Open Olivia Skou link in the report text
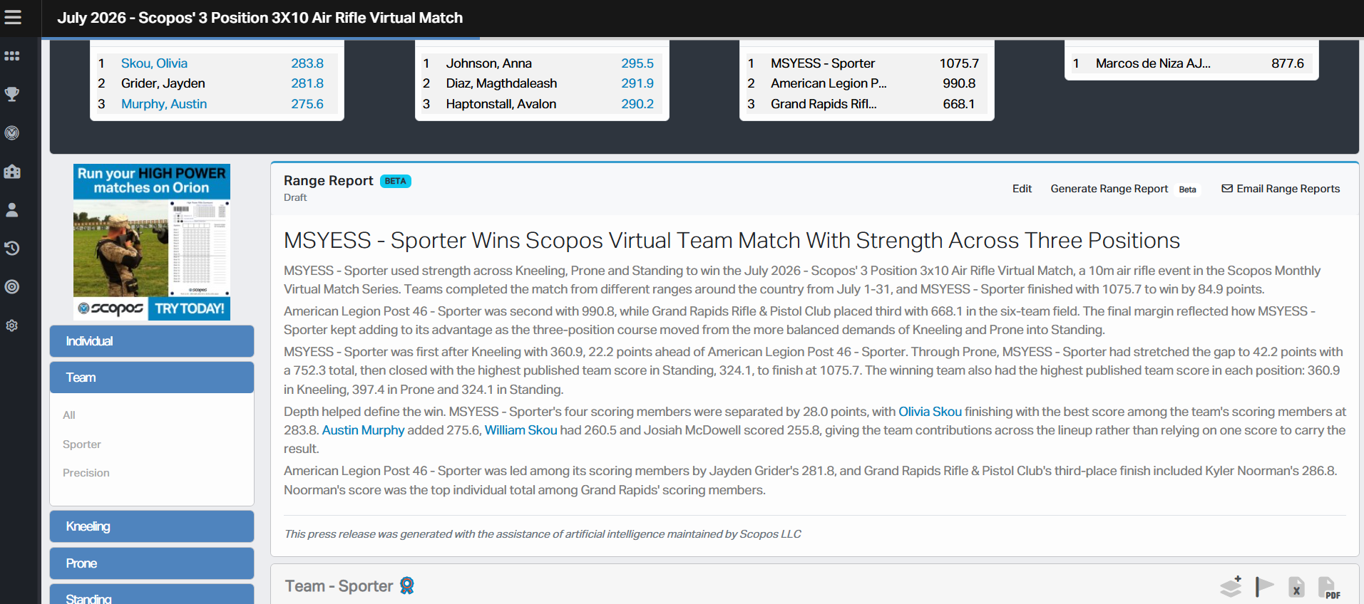Image resolution: width=1364 pixels, height=604 pixels. (930, 412)
